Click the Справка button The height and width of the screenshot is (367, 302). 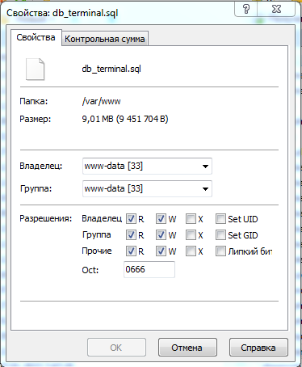[258, 348]
